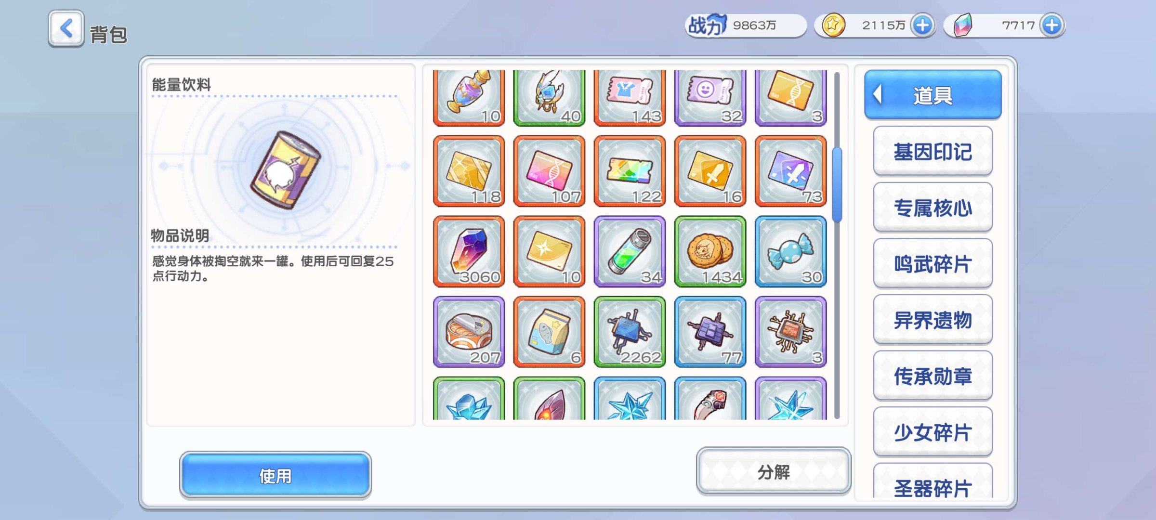Switch to the 少女碎片 tab

[933, 432]
